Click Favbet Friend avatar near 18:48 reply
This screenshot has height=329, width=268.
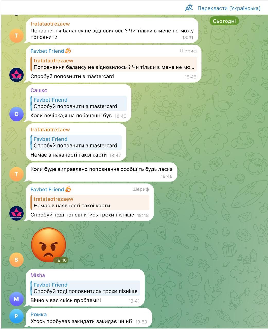click(16, 213)
